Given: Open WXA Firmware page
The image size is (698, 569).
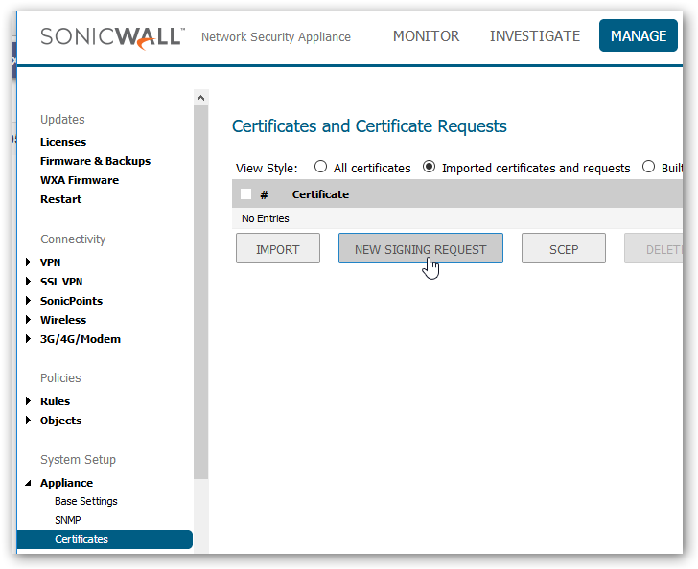Looking at the screenshot, I should coord(80,180).
